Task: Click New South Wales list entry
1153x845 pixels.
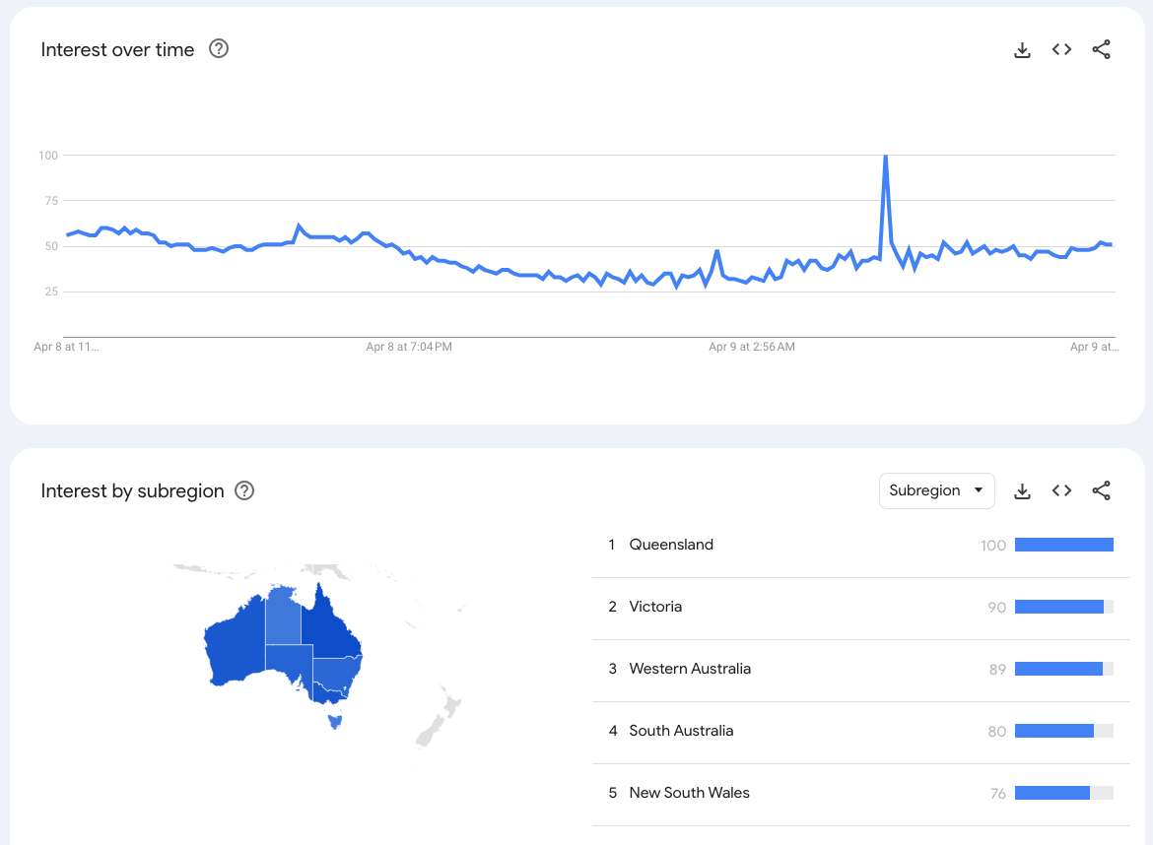Action: click(689, 793)
